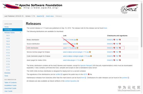This screenshot has height=94, width=143.
Task: Open the QuickStart Guide link
Action: (x=10, y=88)
